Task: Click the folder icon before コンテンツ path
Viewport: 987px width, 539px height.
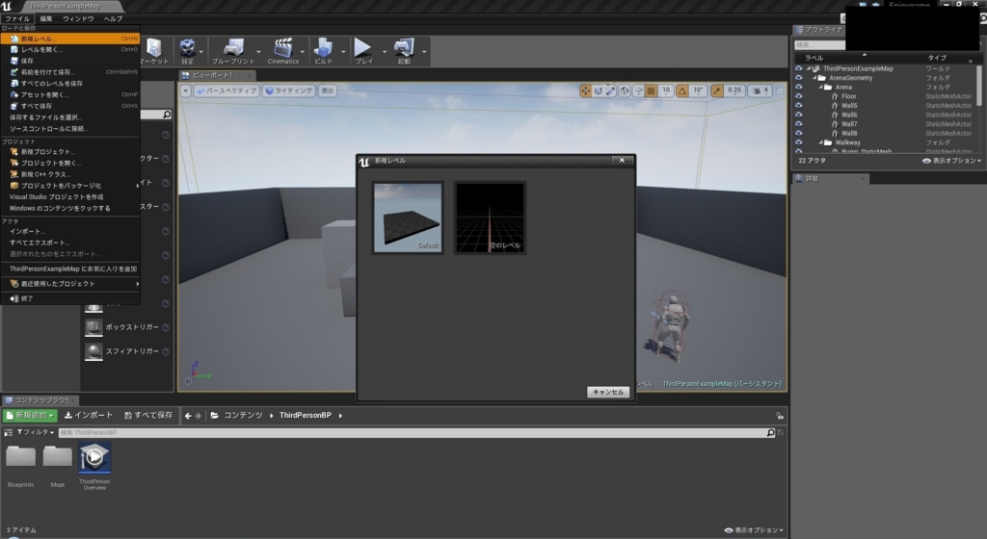Action: coord(215,415)
